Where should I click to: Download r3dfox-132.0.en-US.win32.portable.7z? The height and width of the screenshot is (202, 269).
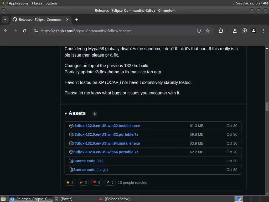pyautogui.click(x=106, y=134)
